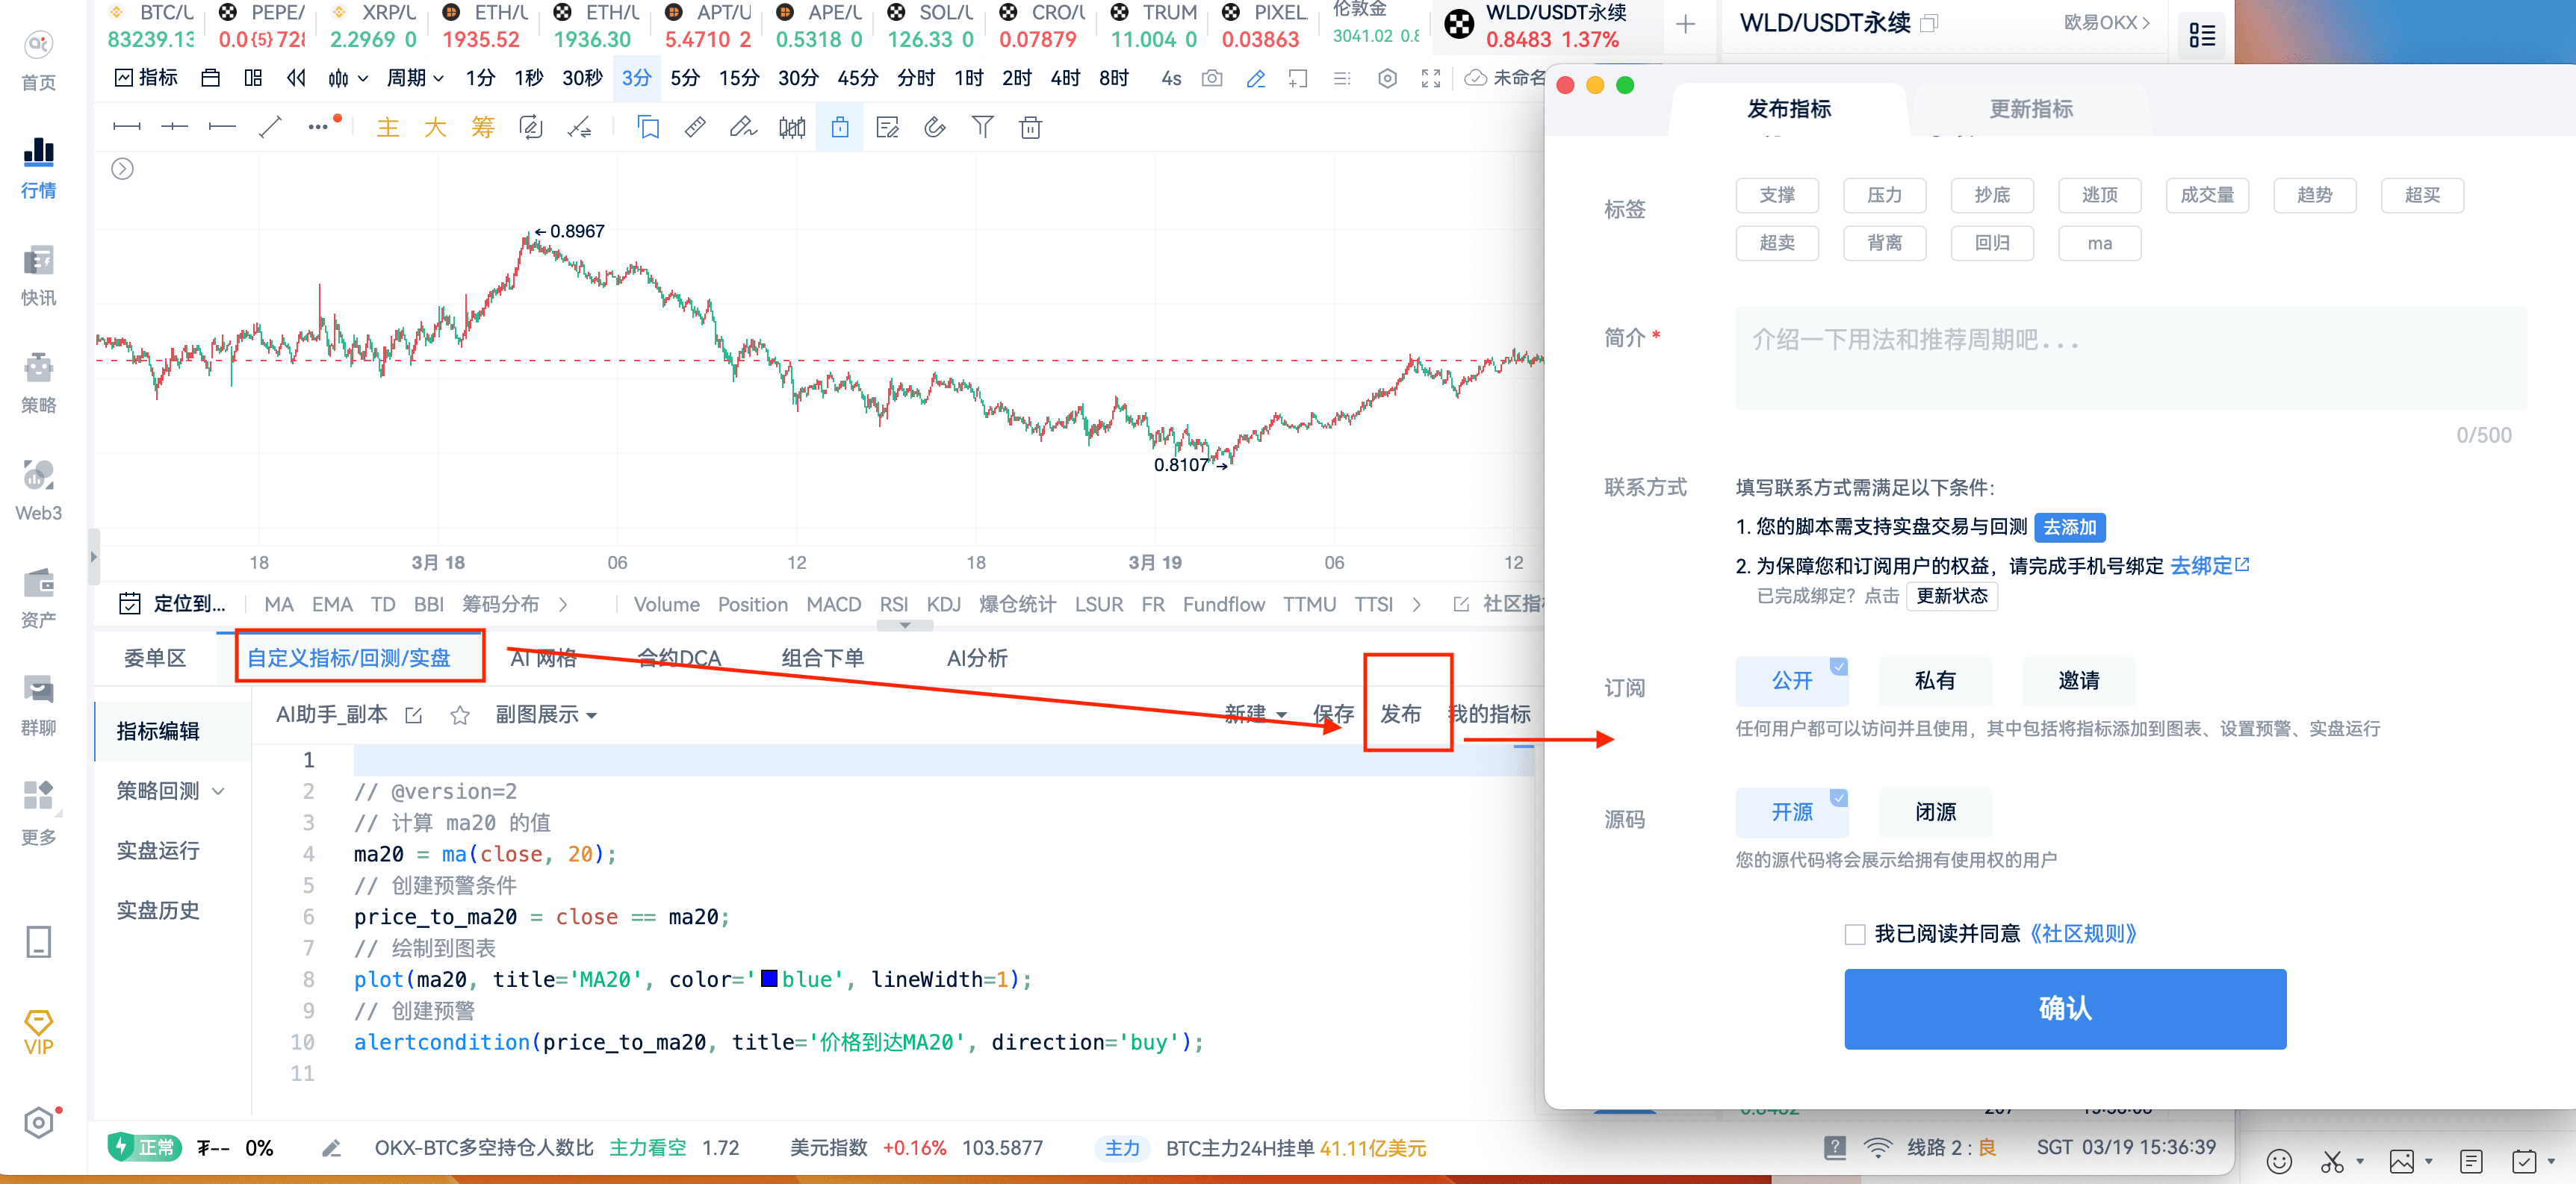Open the Web3 sidebar icon
The width and height of the screenshot is (2576, 1184).
pyautogui.click(x=38, y=490)
